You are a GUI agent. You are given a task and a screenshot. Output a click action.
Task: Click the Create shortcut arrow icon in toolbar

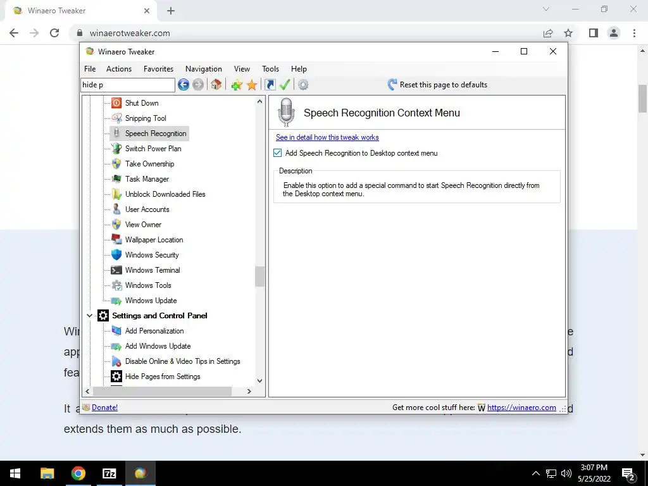270,85
